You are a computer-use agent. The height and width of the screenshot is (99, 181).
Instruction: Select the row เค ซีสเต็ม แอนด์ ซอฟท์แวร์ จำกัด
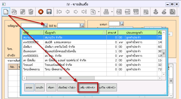(92, 60)
